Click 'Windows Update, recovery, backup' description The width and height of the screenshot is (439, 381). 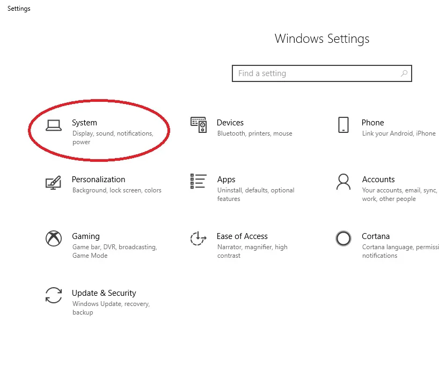[111, 308]
